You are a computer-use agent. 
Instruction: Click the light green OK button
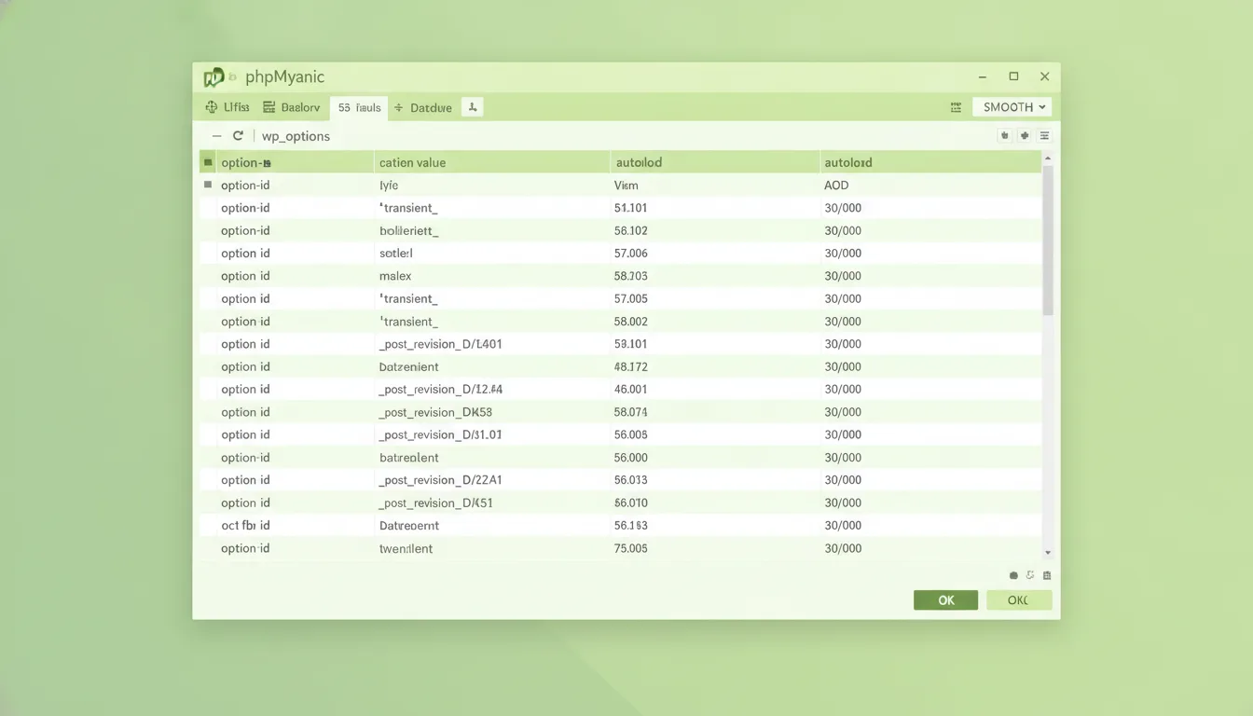[1018, 600]
